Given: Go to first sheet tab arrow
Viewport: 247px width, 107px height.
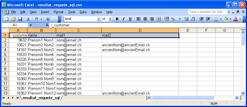Looking at the screenshot, I should (x=3, y=98).
